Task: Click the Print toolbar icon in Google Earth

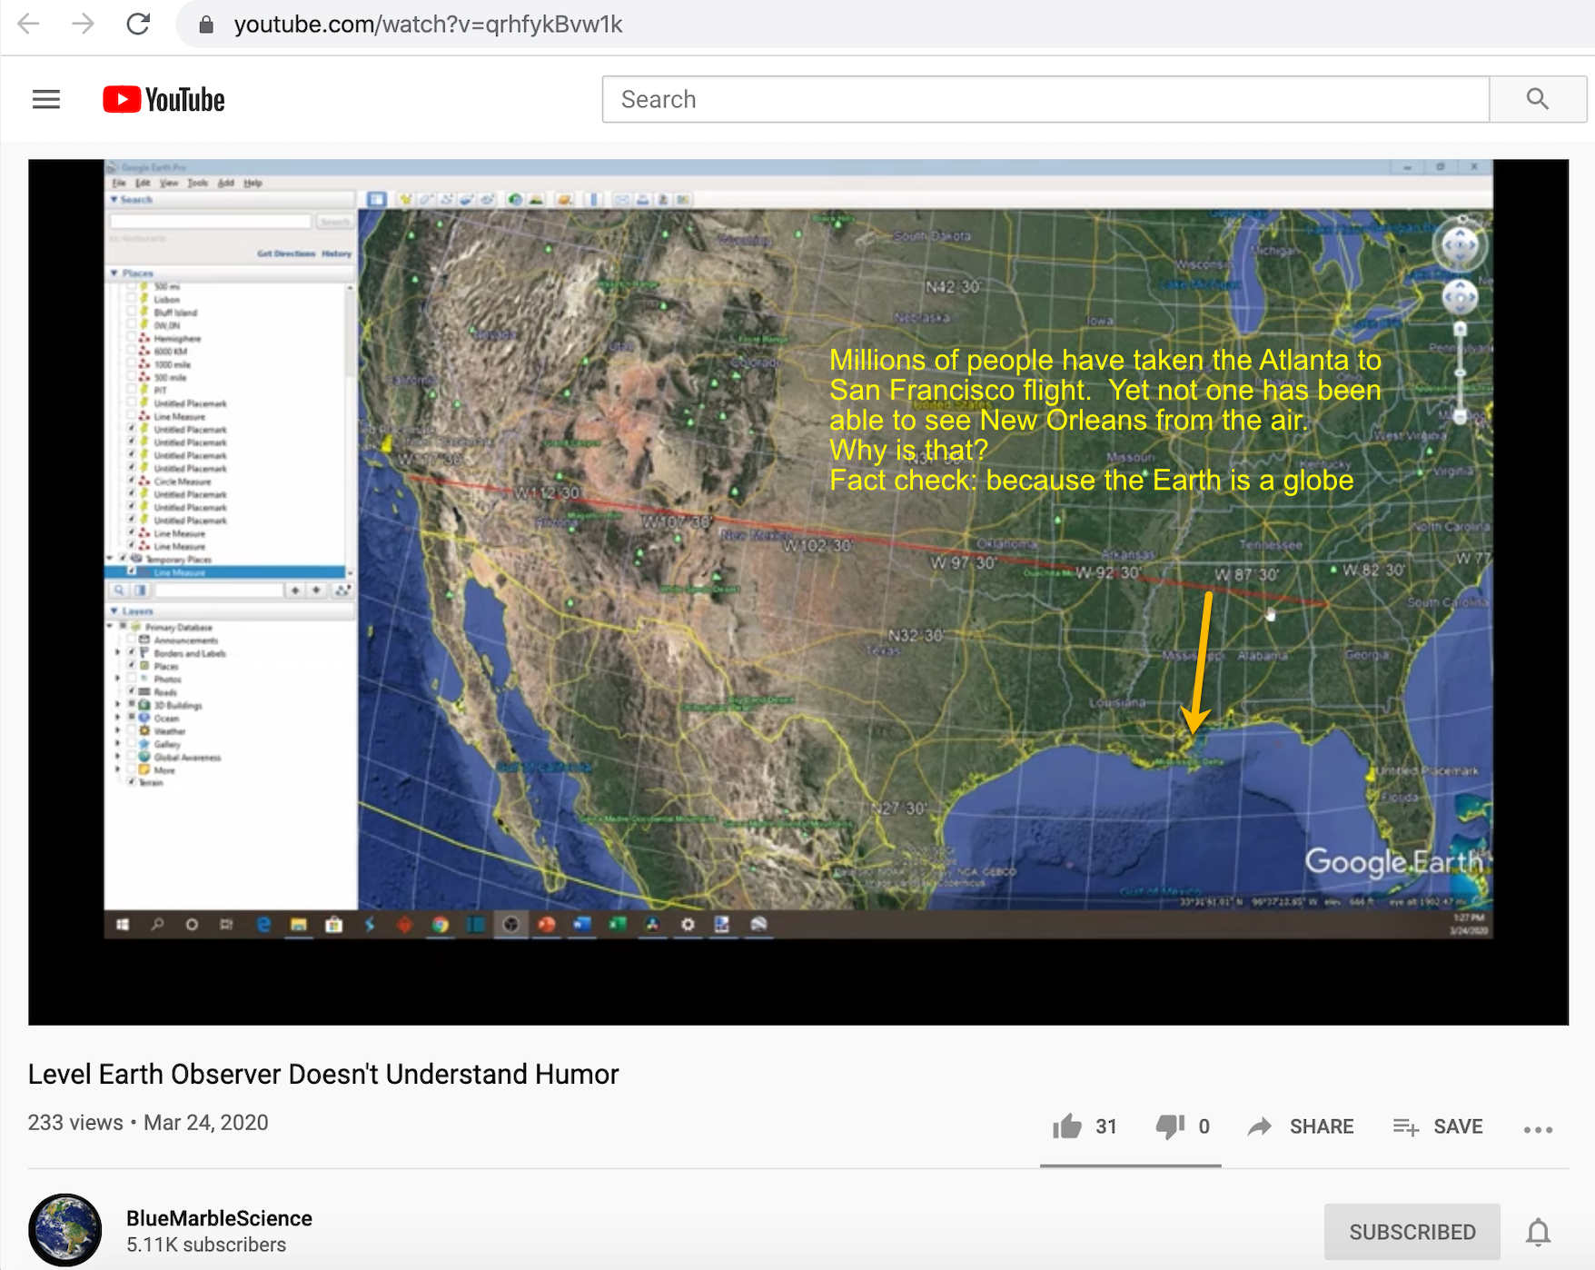Action: coord(642,199)
